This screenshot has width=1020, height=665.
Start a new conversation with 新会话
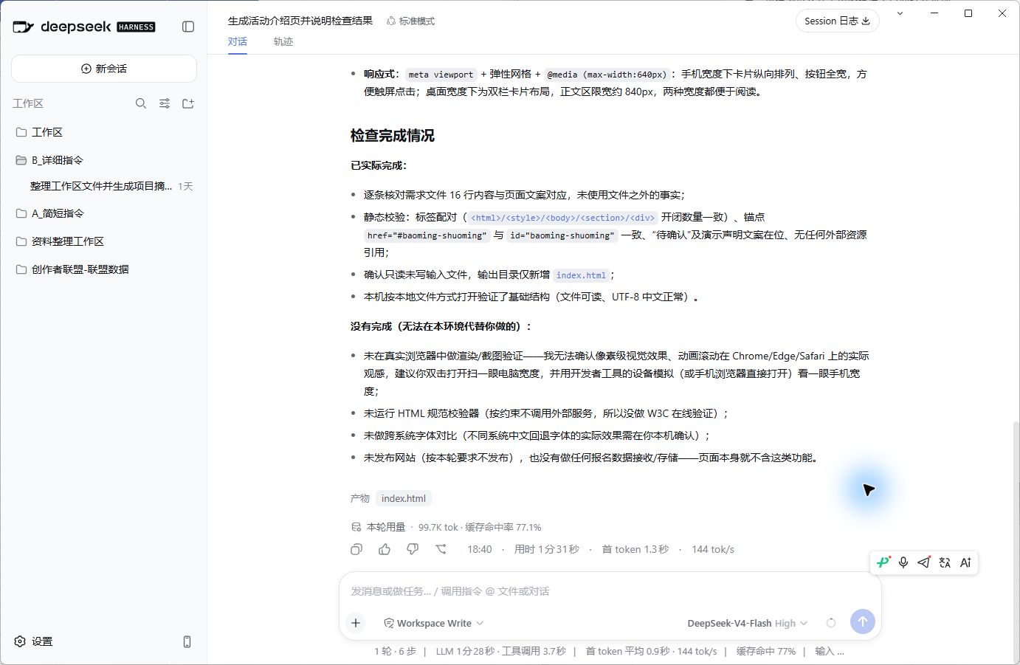[104, 69]
